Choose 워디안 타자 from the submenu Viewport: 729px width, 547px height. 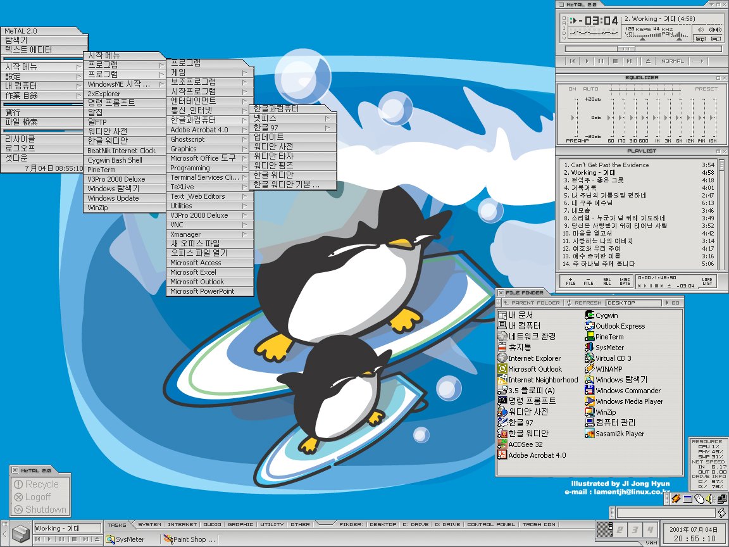292,156
